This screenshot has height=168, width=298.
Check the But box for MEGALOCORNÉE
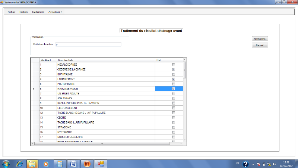pyautogui.click(x=174, y=65)
